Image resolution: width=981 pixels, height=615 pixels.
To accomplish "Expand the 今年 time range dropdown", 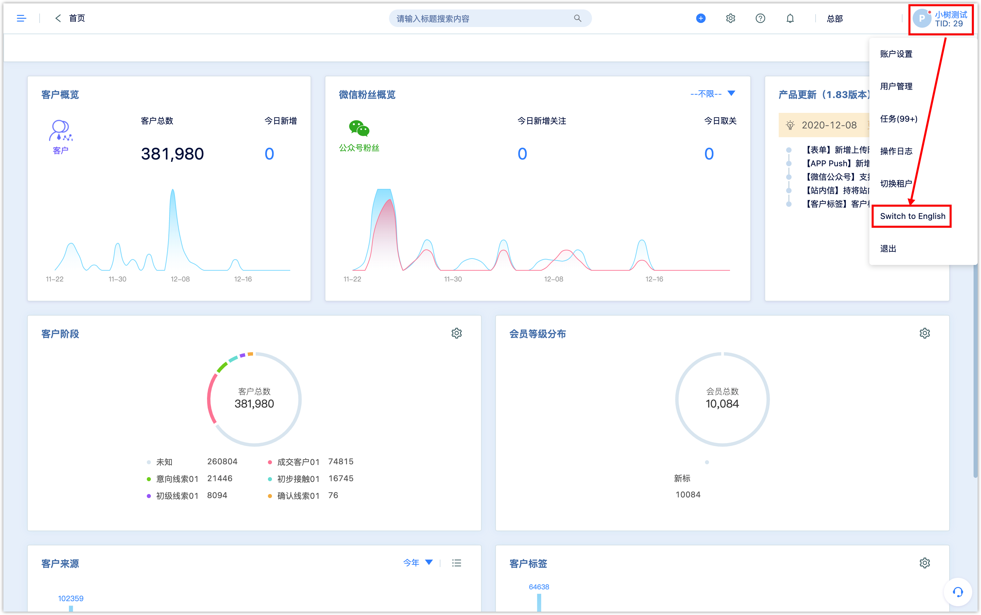I will pos(418,563).
